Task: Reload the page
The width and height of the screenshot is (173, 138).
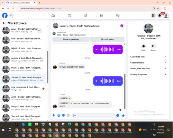Action: pos(13,9)
